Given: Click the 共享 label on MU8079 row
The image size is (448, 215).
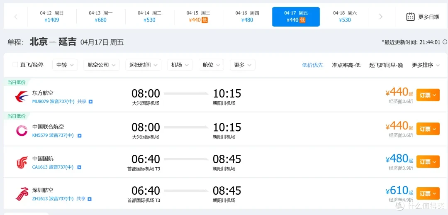Looking at the screenshot, I should click(x=82, y=102).
